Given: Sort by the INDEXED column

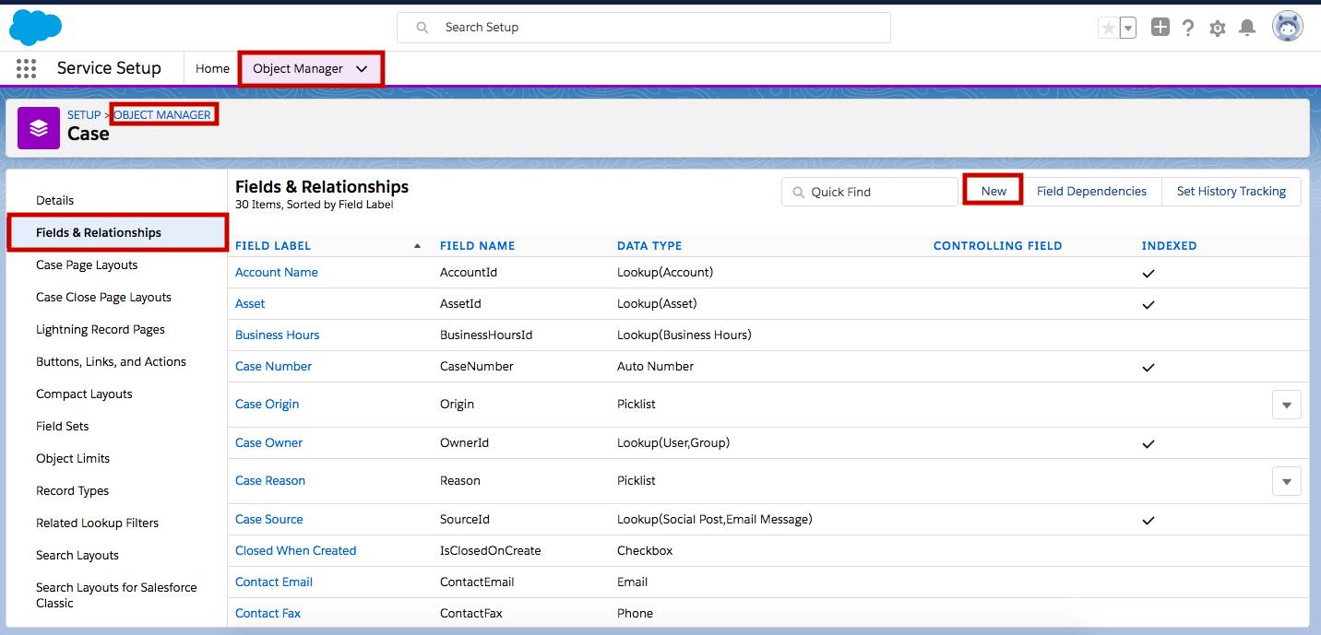Looking at the screenshot, I should tap(1169, 246).
